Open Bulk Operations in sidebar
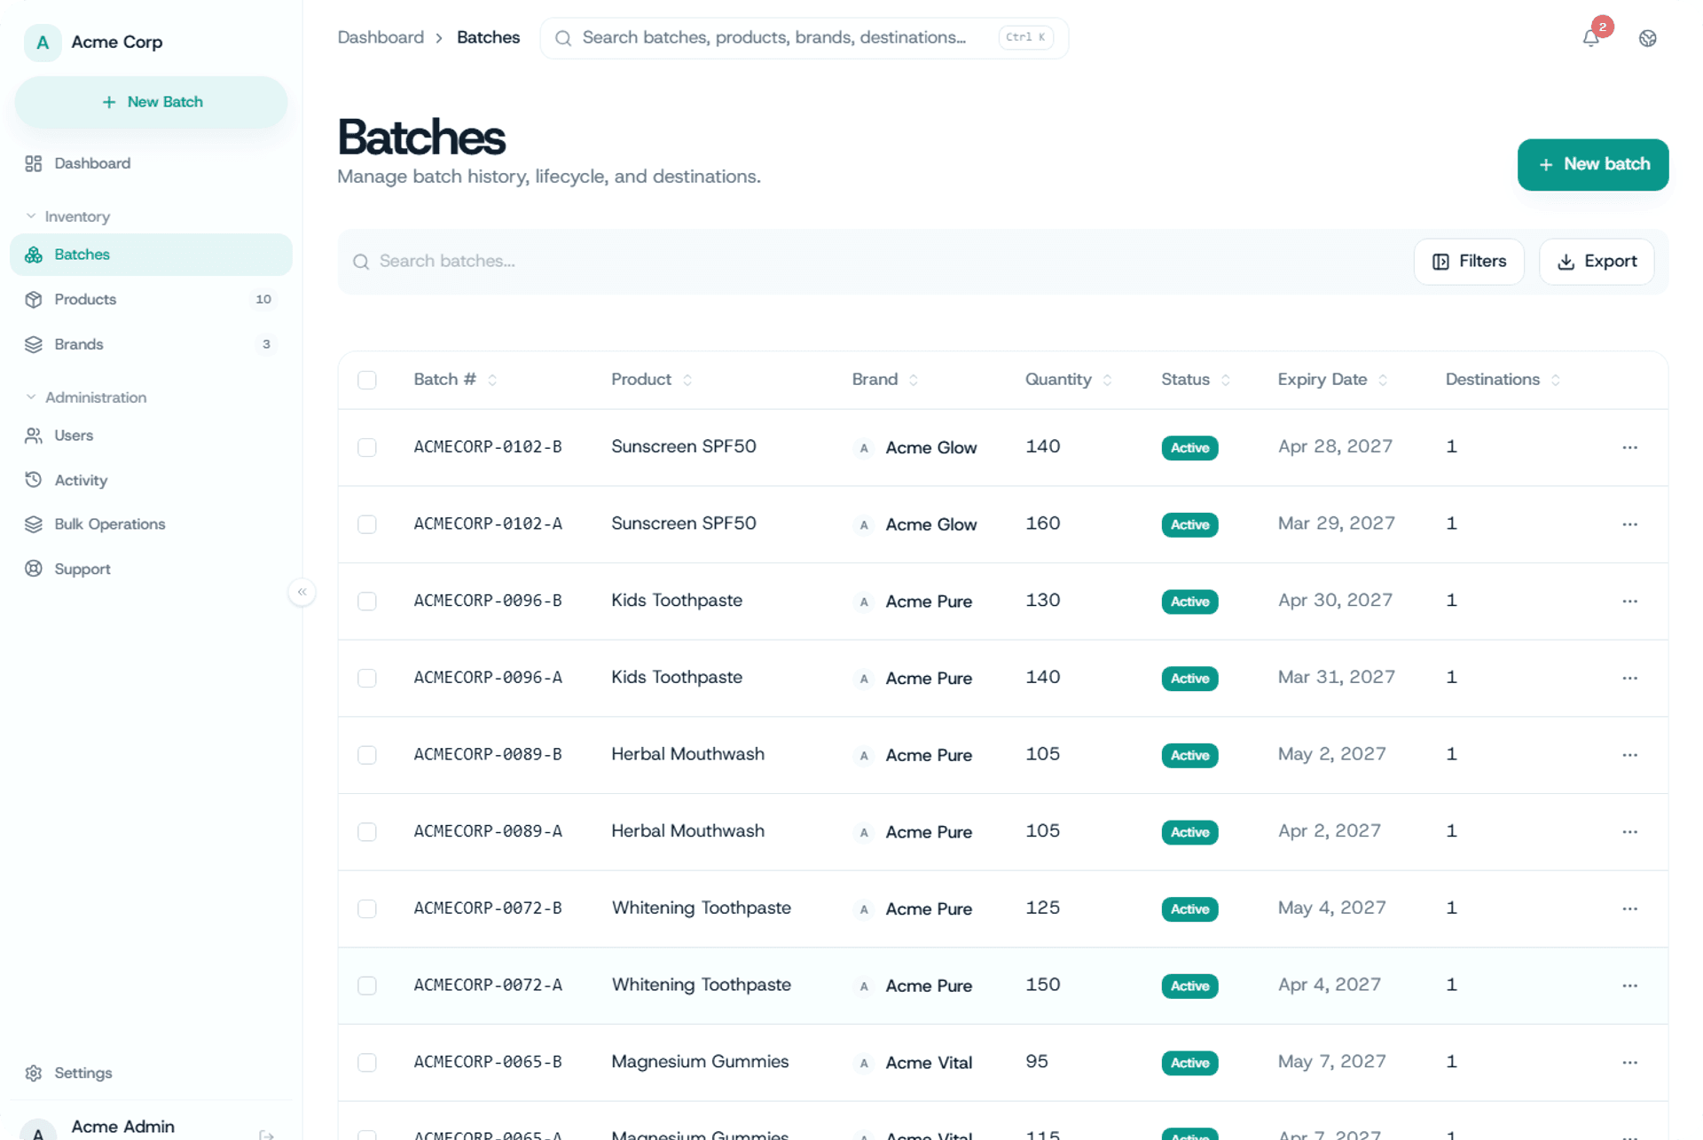The height and width of the screenshot is (1140, 1703). click(151, 524)
